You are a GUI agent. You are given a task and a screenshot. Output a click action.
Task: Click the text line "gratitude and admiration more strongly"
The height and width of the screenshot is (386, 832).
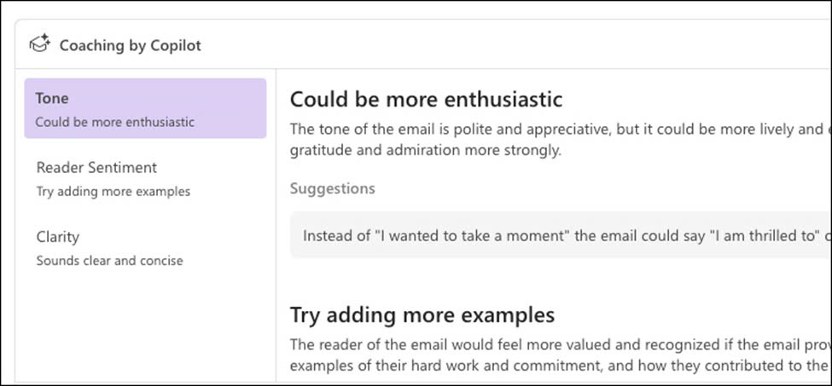426,150
